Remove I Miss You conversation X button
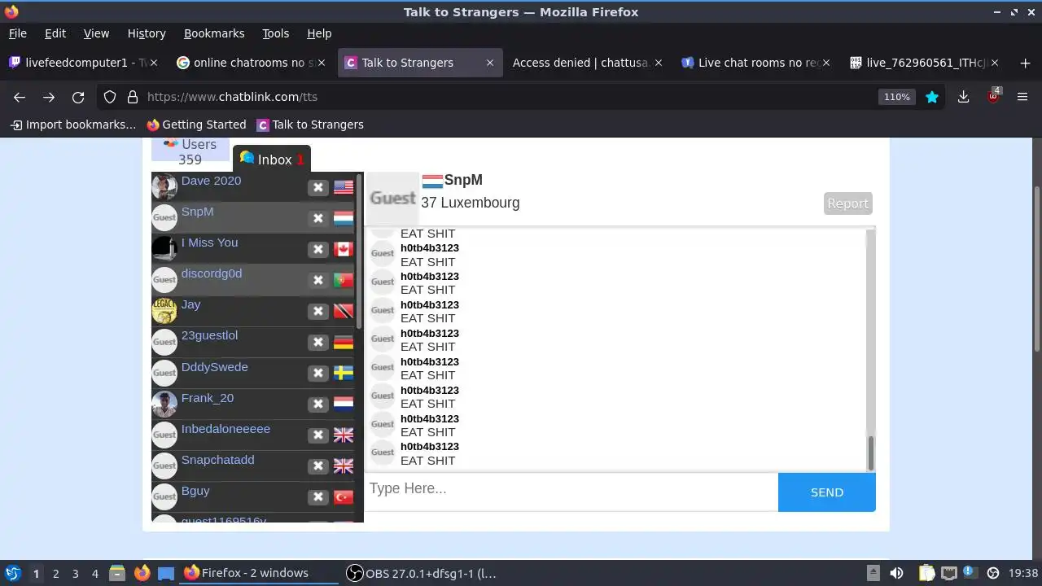This screenshot has height=586, width=1042. click(318, 249)
